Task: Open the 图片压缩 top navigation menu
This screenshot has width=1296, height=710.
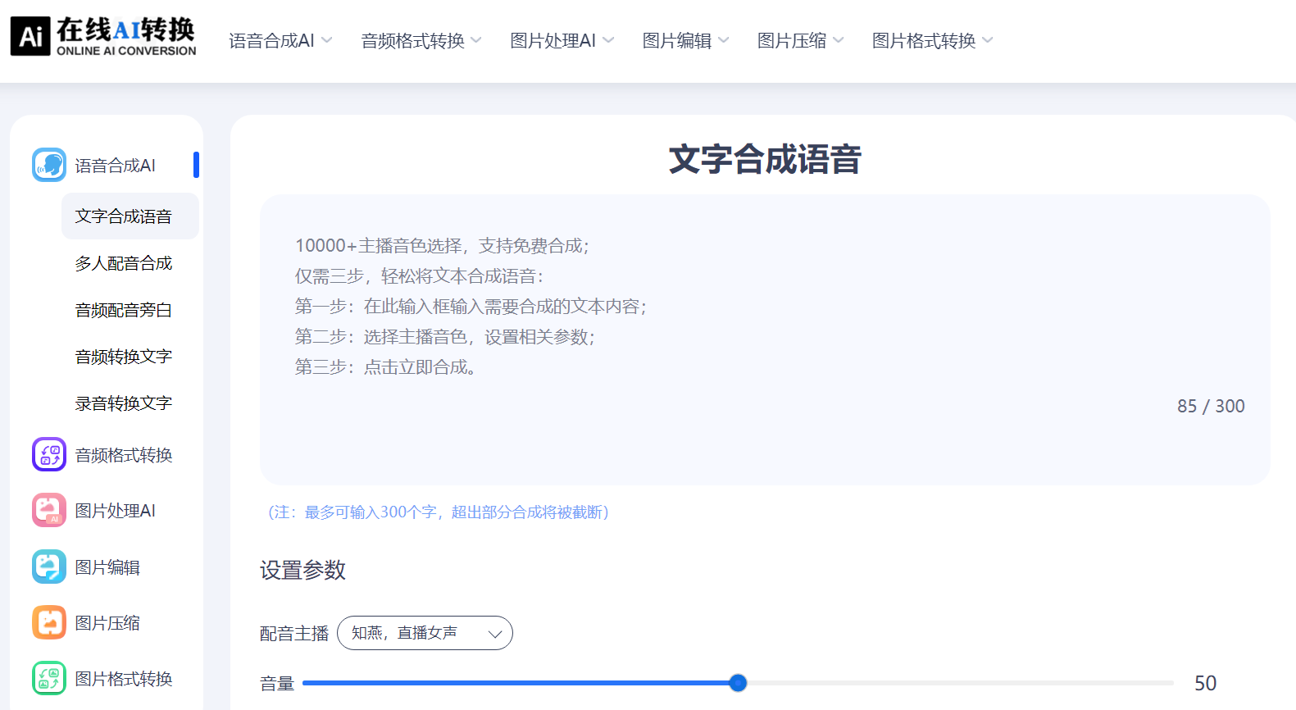Action: tap(800, 41)
